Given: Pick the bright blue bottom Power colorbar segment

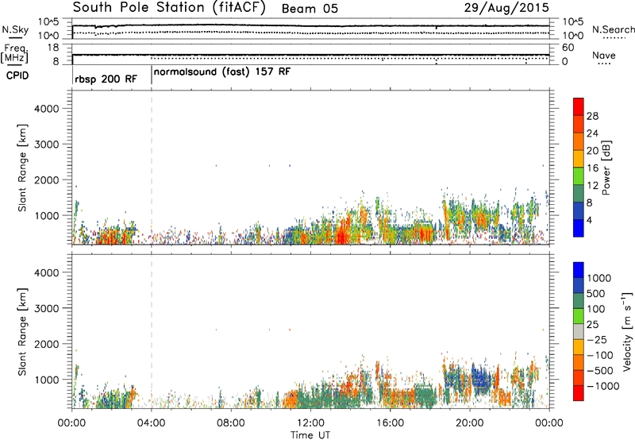Looking at the screenshot, I should pos(579,228).
